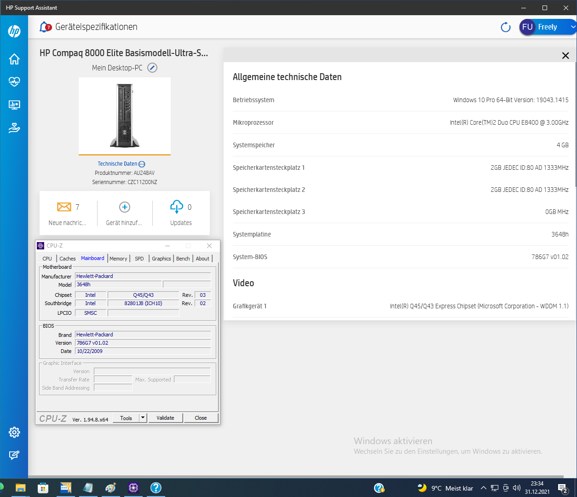Click the CPU-Z Model field 3648h
Viewport: 577px width, 497px height.
pos(118,284)
